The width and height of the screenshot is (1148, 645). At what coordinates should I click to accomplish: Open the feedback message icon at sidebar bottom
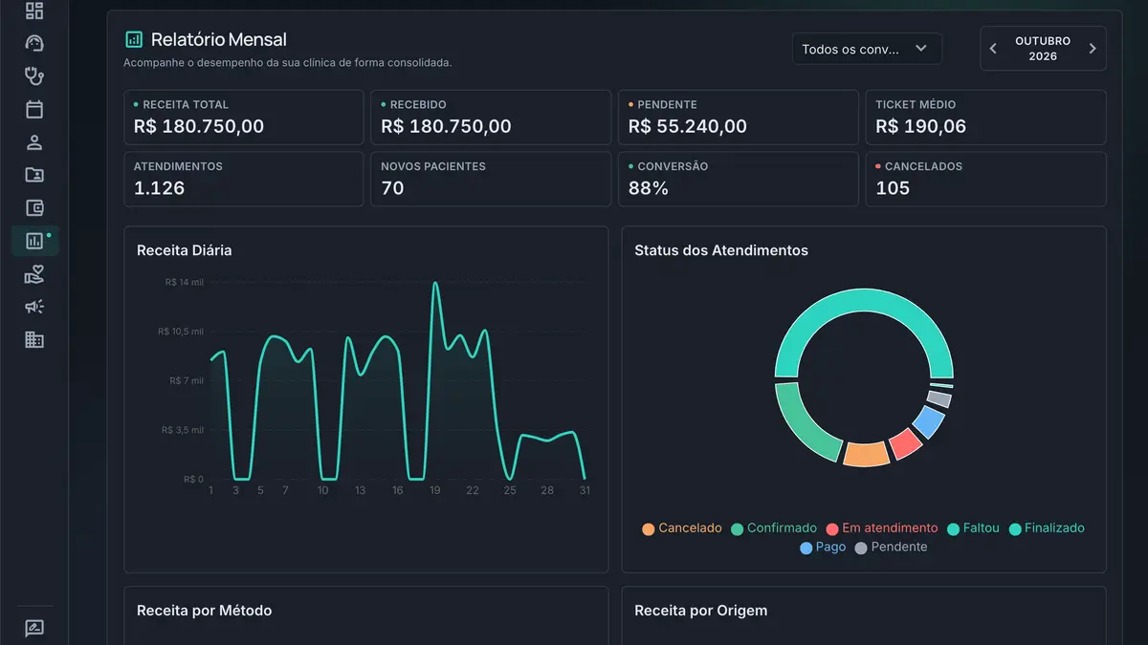(34, 629)
